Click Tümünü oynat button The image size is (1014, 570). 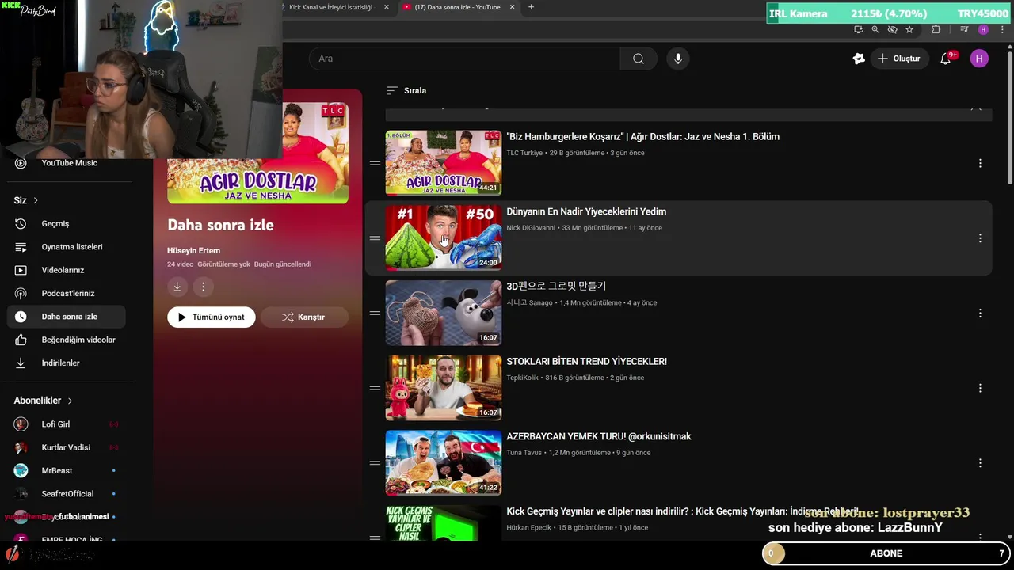[212, 317]
